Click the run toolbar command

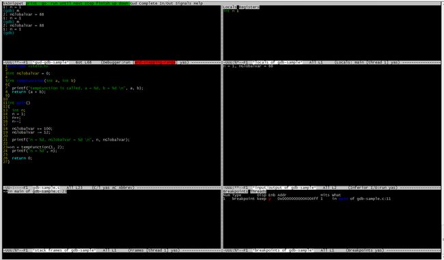click(55, 3)
